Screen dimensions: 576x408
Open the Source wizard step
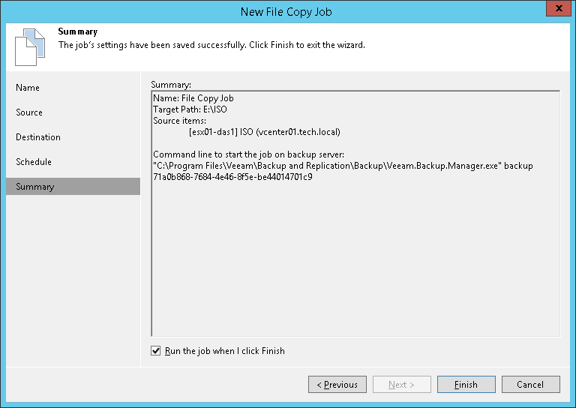coord(29,112)
